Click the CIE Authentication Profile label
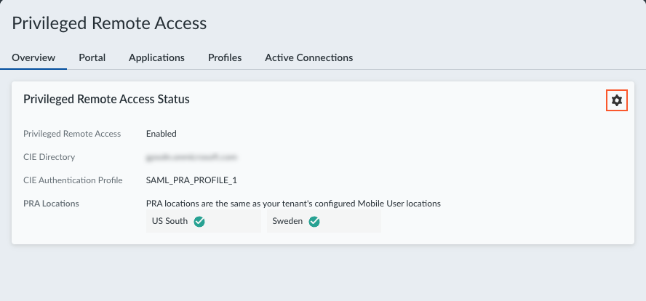Screen dimensions: 646x301 (x=73, y=180)
